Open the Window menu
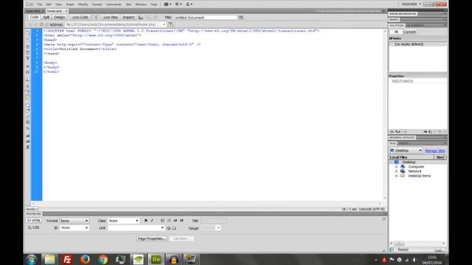 click(141, 4)
